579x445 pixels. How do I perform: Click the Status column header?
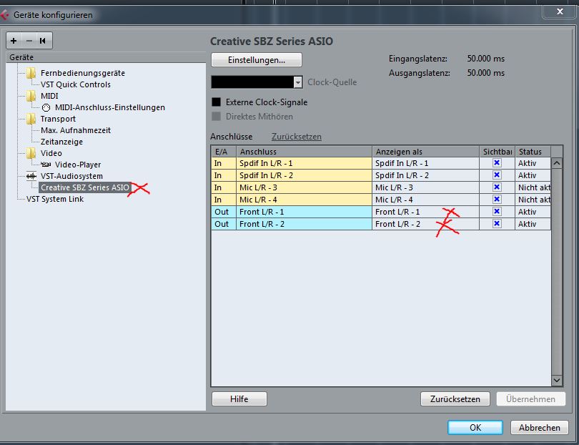click(533, 152)
